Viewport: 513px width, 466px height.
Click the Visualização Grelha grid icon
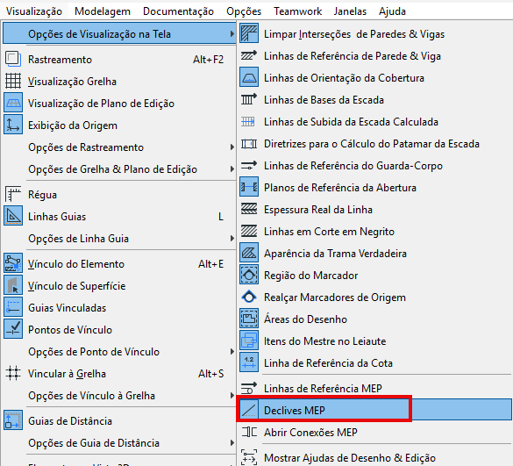[13, 82]
